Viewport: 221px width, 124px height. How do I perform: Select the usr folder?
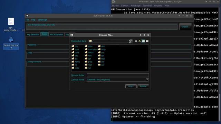coord(101,62)
